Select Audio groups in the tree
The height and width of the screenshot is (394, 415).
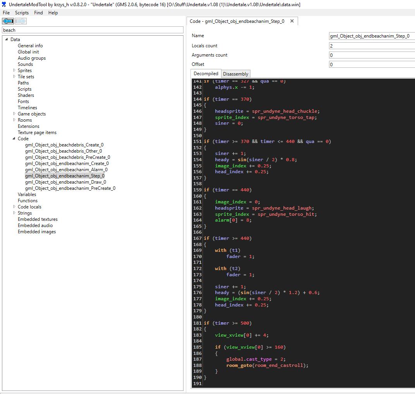click(32, 58)
